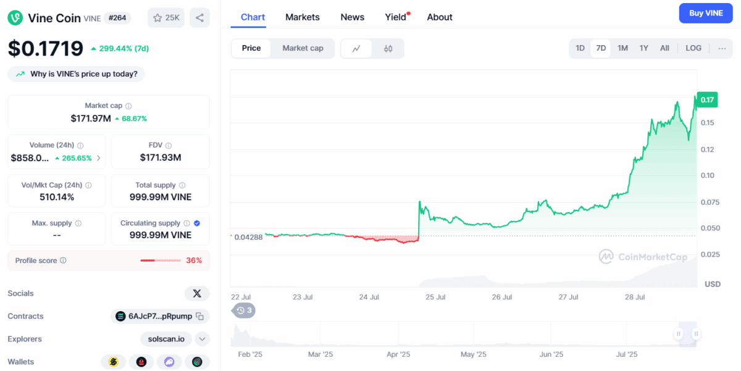Click the Market cap info icon
This screenshot has height=371, width=741.
[128, 106]
